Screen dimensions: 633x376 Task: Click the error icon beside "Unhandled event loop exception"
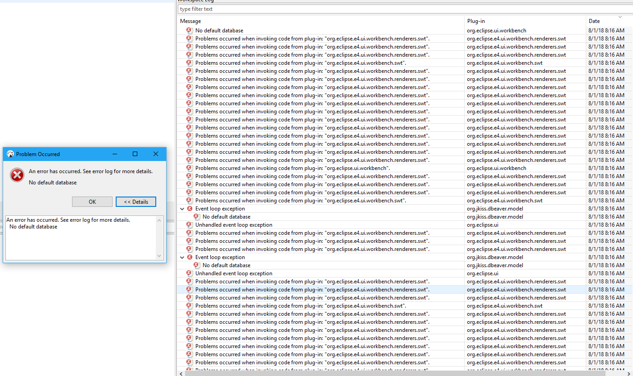(189, 224)
